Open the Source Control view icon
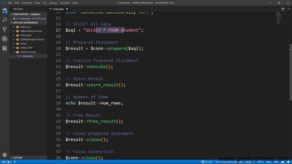Viewport: 292px width, 164px height. (5, 29)
